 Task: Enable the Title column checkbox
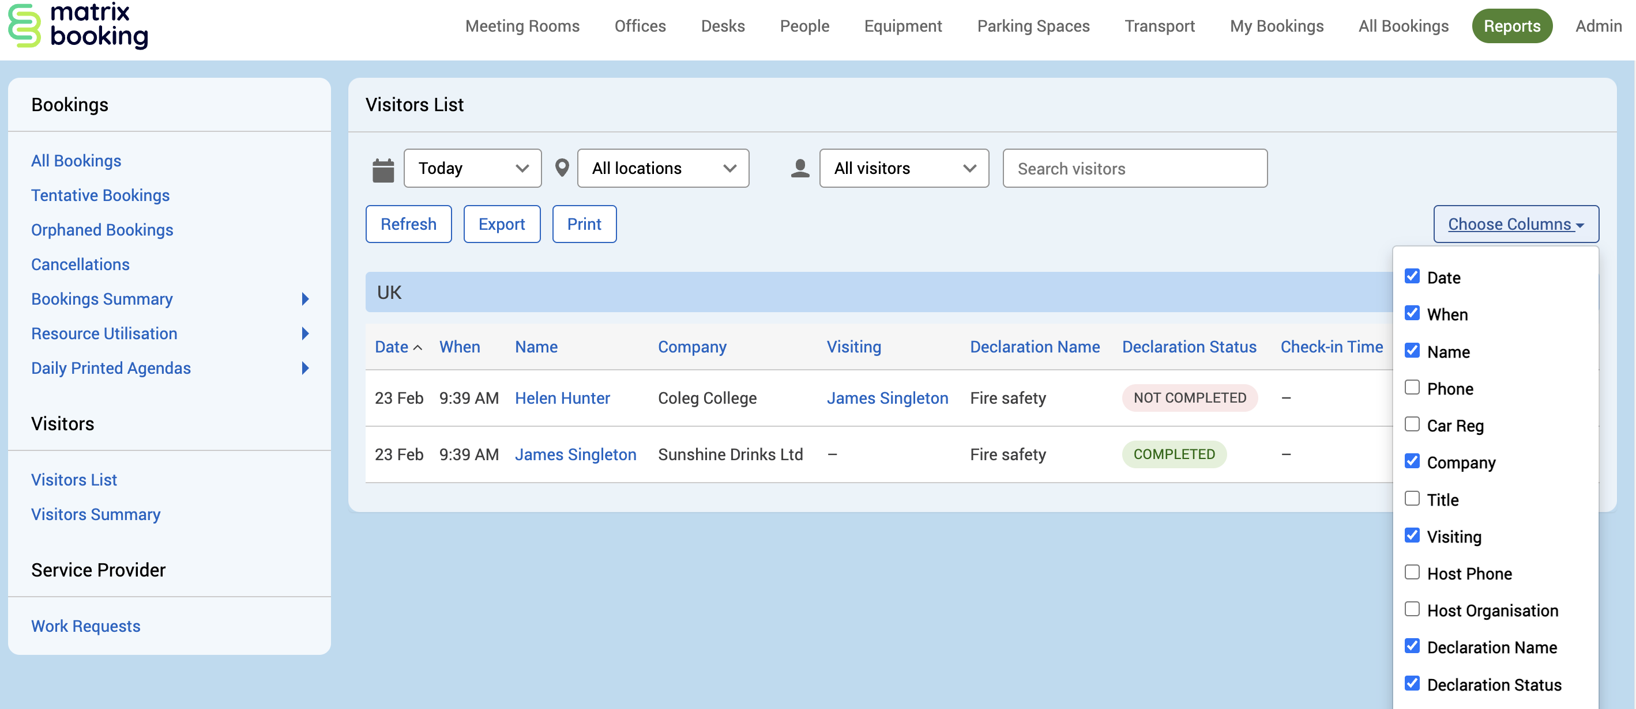click(x=1411, y=498)
